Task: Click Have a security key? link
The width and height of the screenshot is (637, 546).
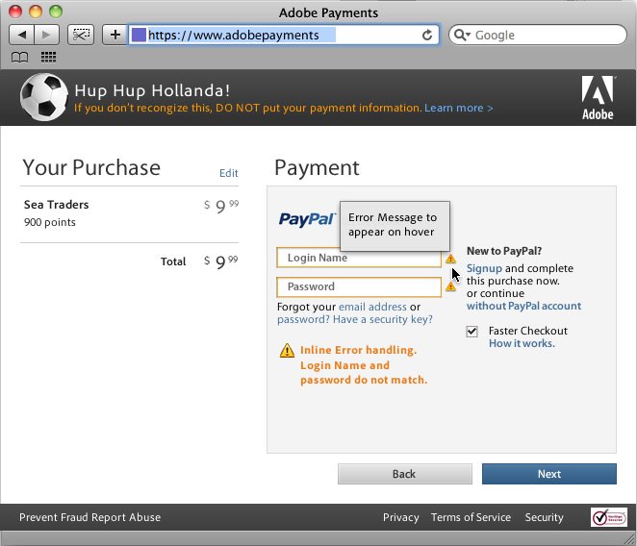Action: (x=383, y=319)
